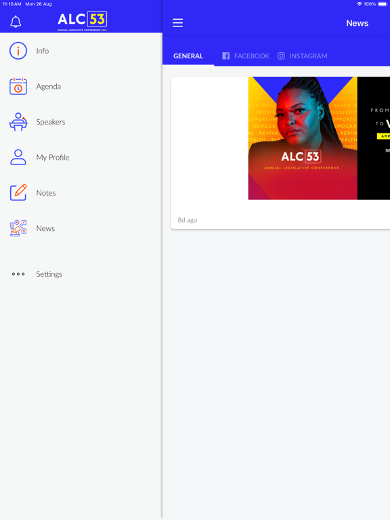Click the Facebook logo icon

pyautogui.click(x=226, y=56)
